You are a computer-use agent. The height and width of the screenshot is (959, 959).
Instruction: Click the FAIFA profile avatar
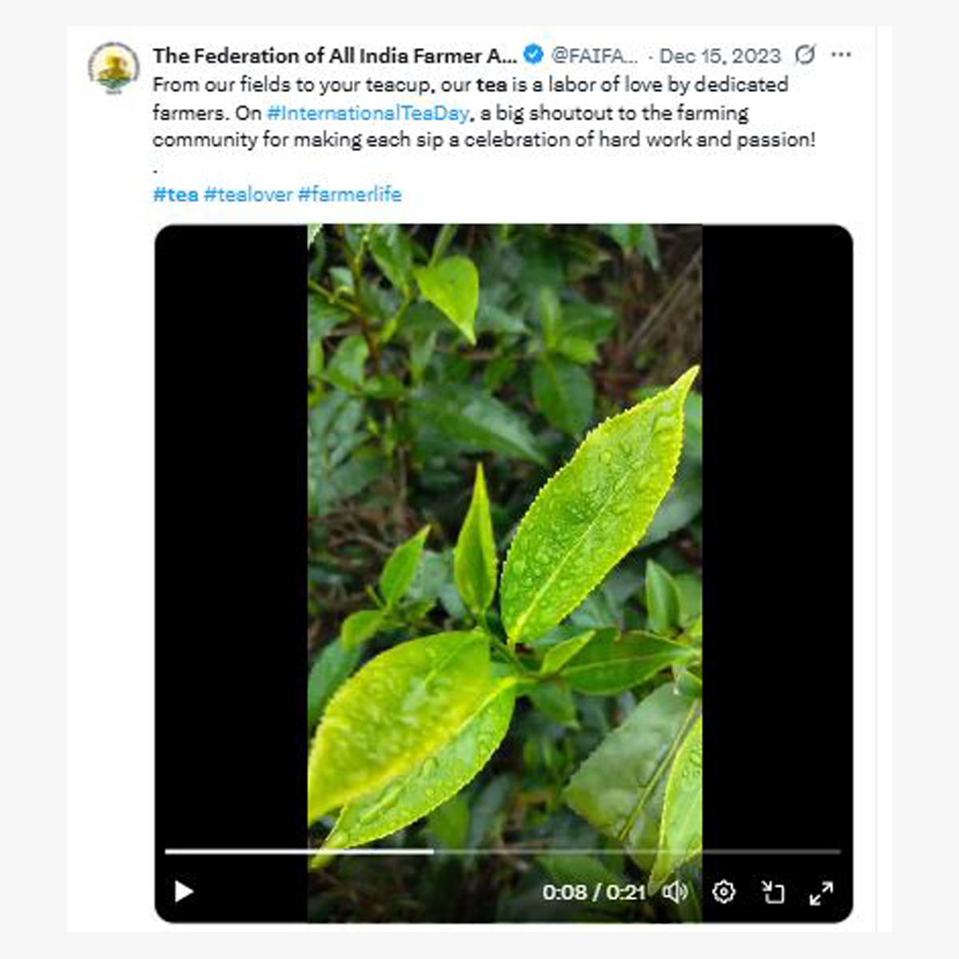pyautogui.click(x=114, y=67)
